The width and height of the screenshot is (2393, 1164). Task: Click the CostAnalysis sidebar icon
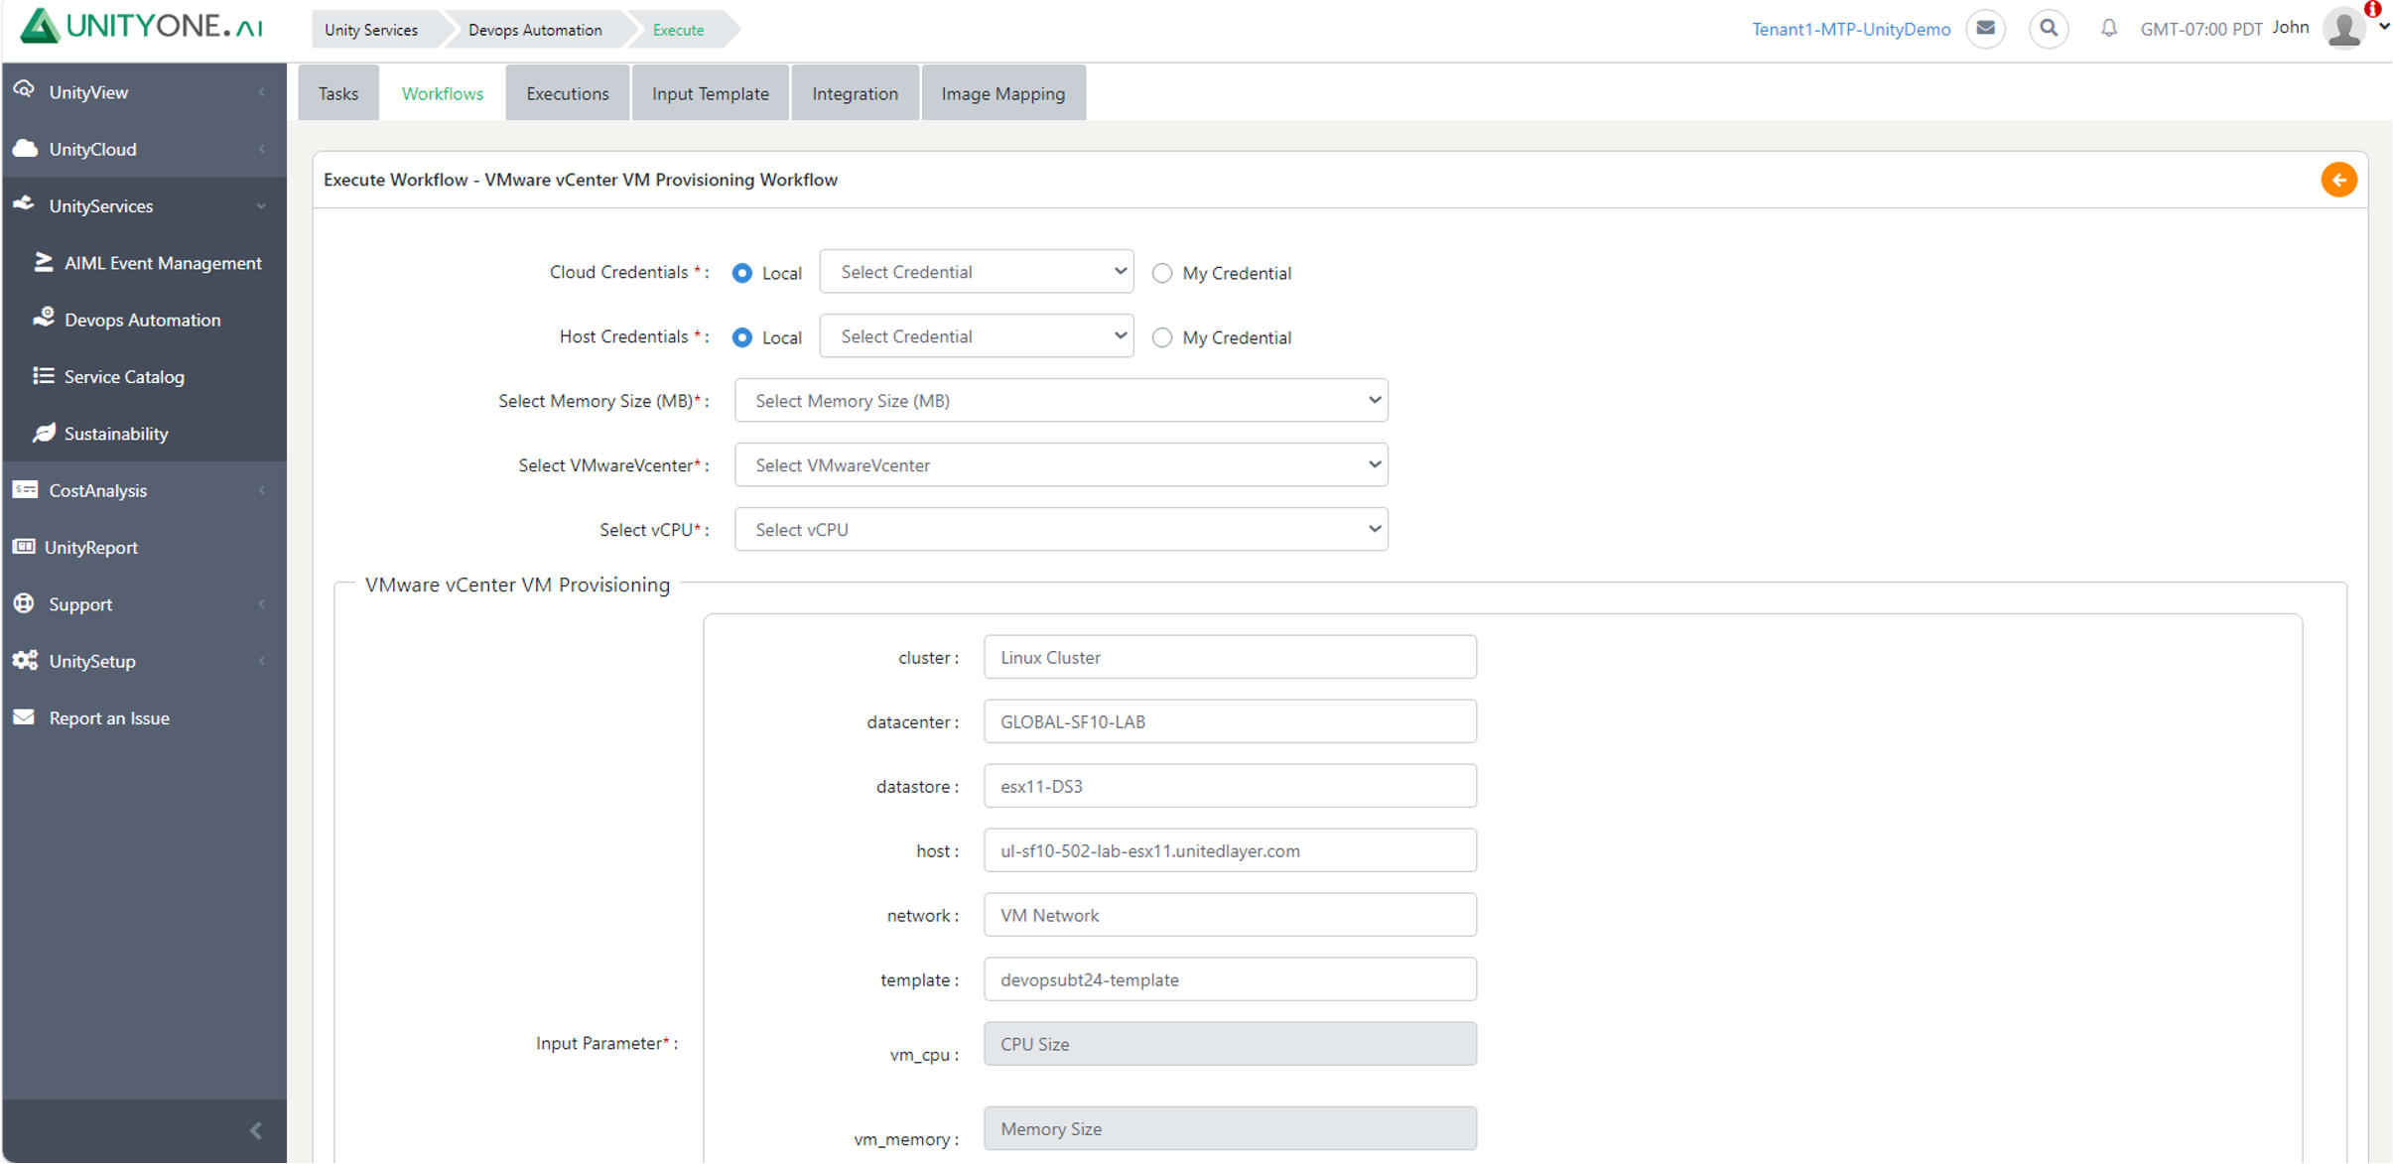click(25, 489)
